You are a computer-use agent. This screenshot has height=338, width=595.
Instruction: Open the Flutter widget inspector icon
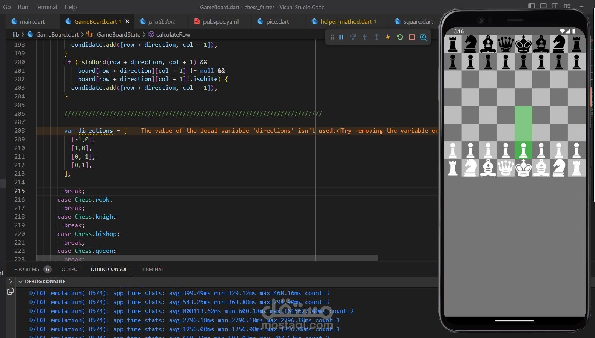[424, 37]
